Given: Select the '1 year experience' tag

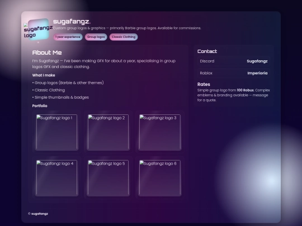Looking at the screenshot, I should coord(68,37).
